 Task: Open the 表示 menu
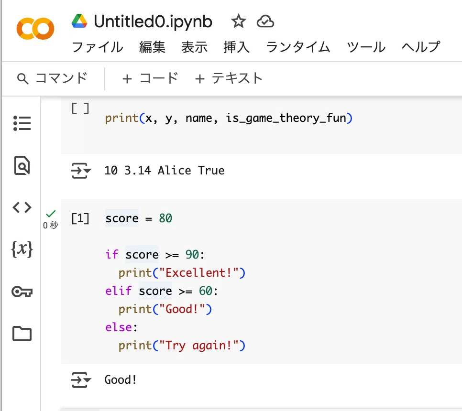(195, 47)
